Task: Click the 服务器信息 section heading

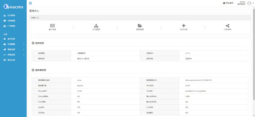Action: pyautogui.click(x=41, y=70)
